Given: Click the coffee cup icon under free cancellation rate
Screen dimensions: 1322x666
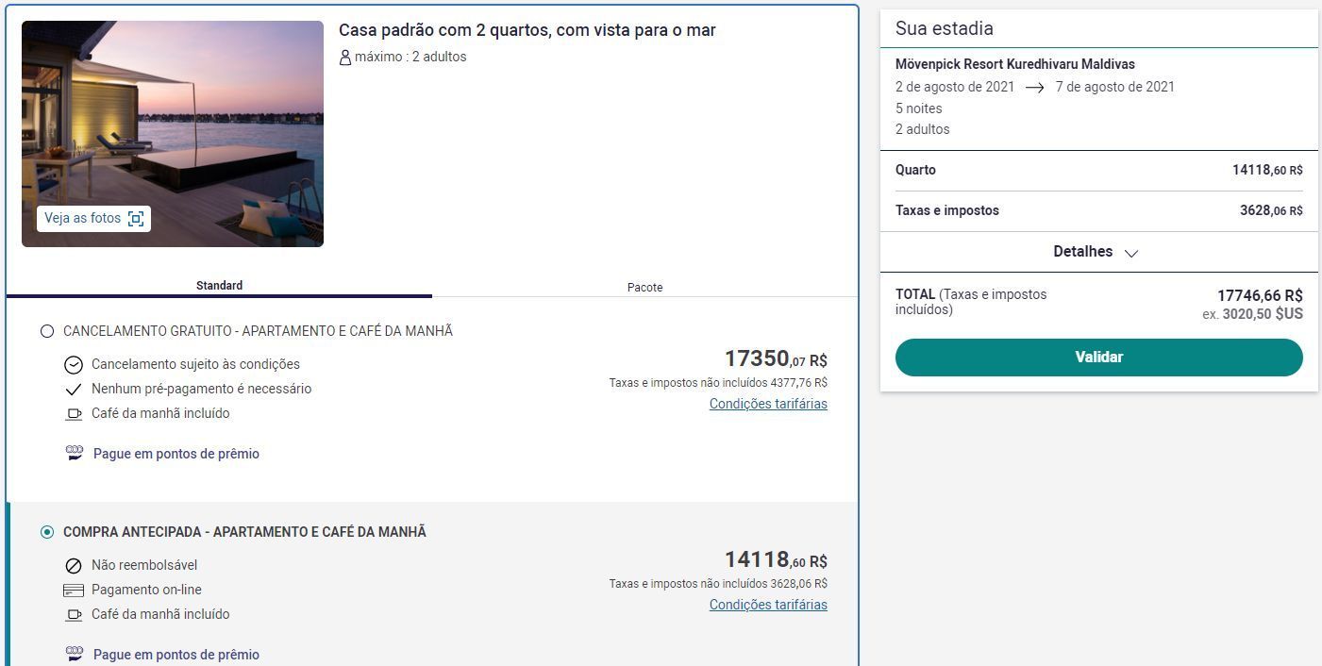Looking at the screenshot, I should pos(74,413).
